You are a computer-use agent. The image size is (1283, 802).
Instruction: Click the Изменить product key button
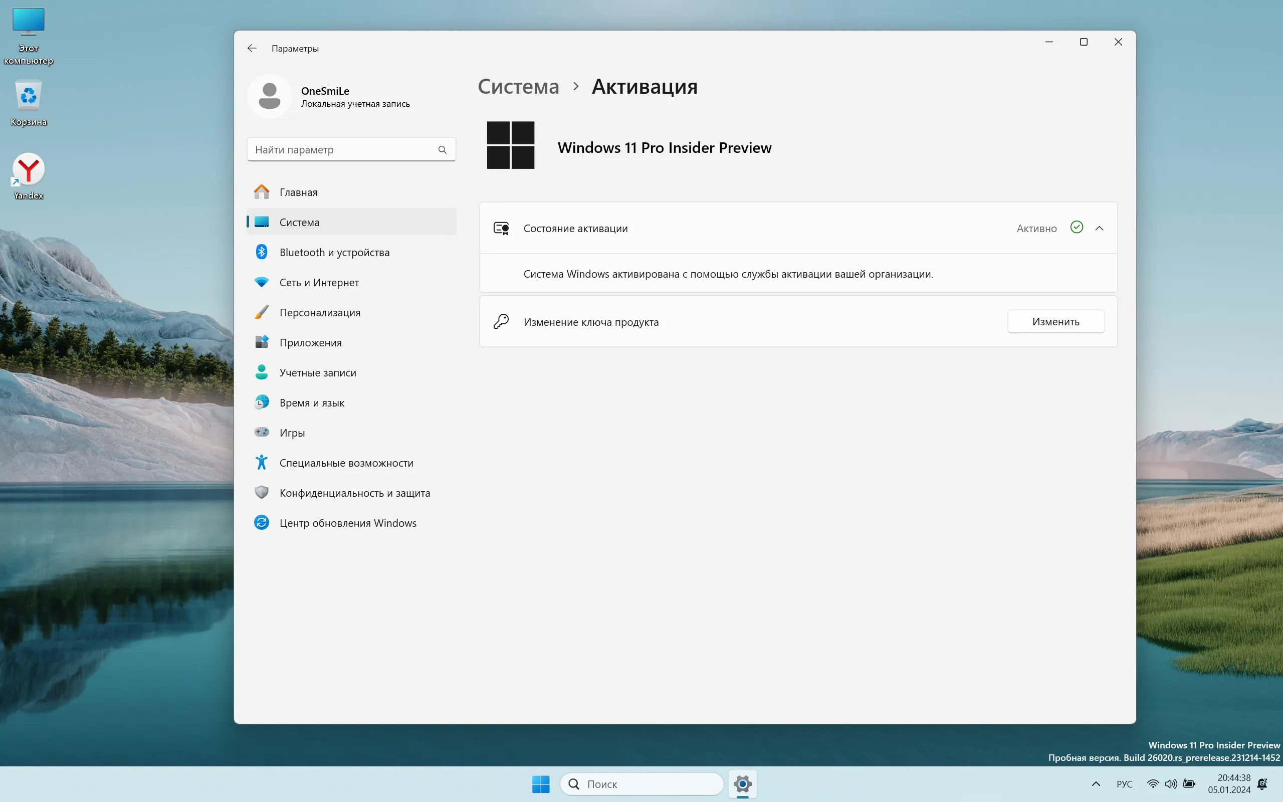pos(1055,321)
